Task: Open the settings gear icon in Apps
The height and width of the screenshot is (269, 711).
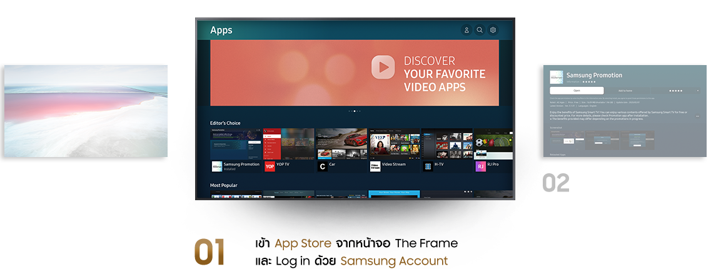Action: pyautogui.click(x=493, y=31)
